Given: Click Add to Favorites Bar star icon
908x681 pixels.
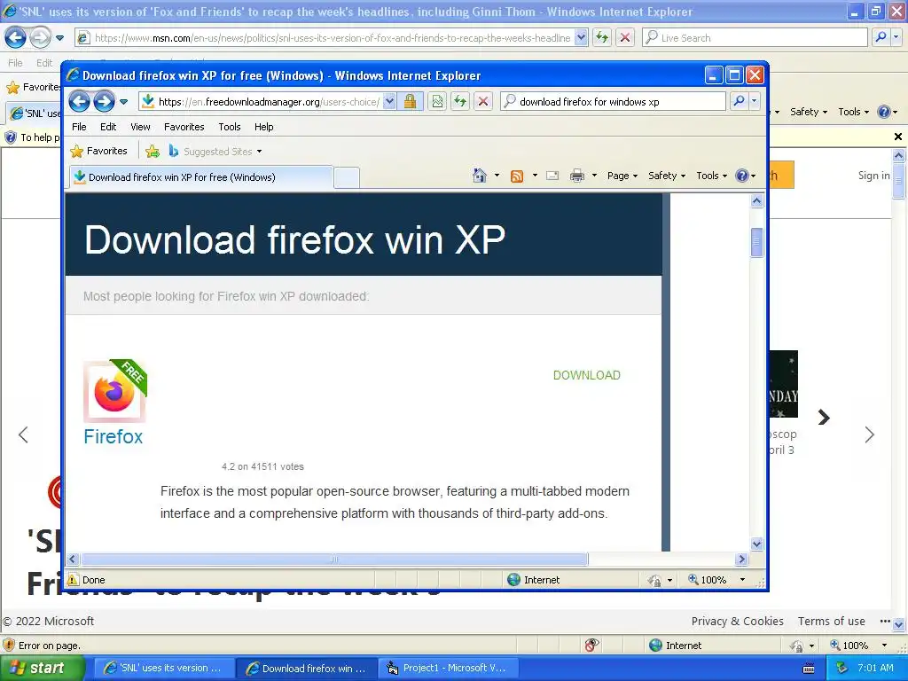Looking at the screenshot, I should point(153,151).
